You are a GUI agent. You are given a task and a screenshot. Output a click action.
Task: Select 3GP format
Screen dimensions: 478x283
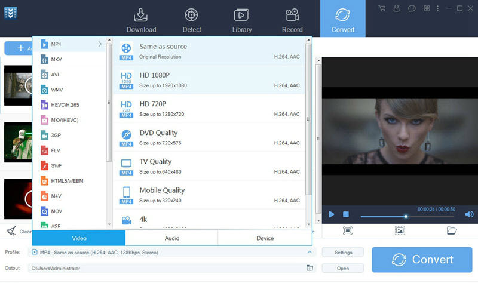tap(69, 136)
